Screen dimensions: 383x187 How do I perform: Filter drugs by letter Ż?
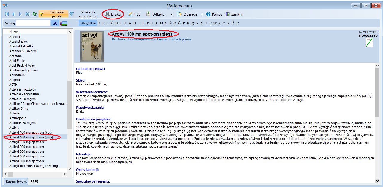(238, 23)
